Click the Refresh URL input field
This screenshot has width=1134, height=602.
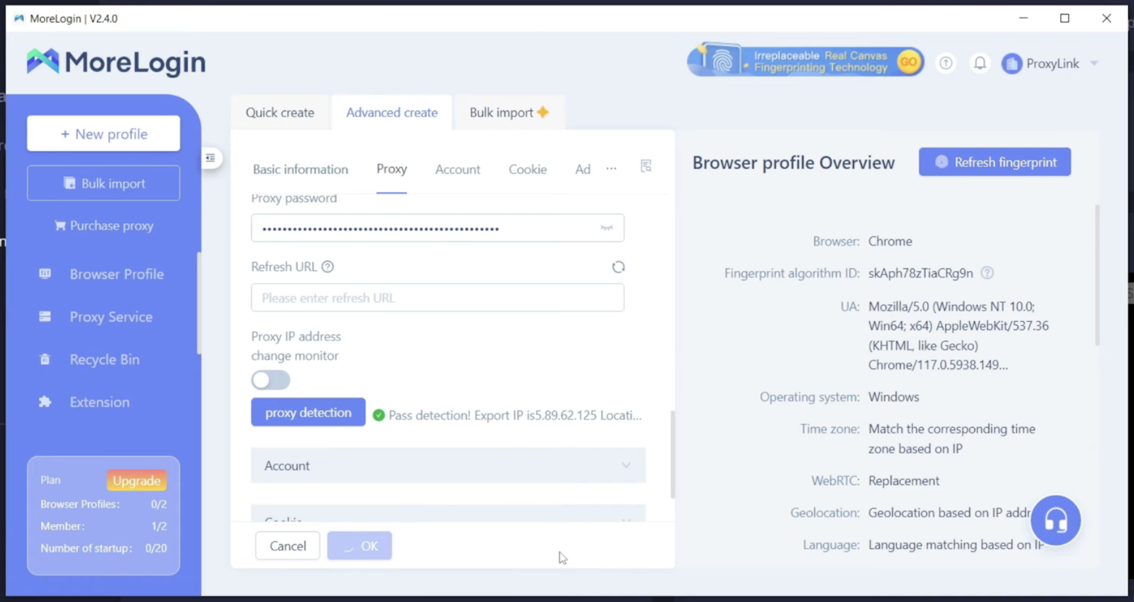(437, 298)
